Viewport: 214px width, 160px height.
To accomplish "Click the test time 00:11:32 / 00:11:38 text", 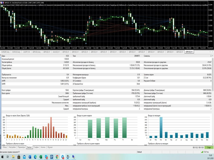I will tap(198, 147).
